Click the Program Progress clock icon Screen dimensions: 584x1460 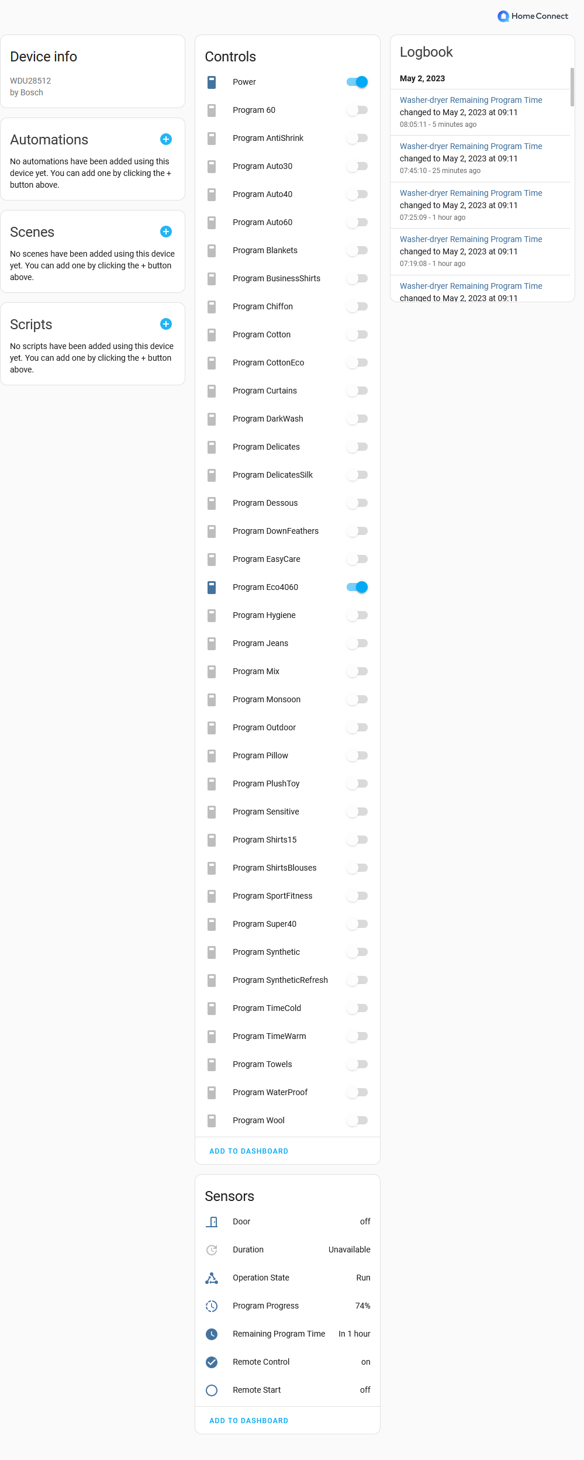[212, 1306]
